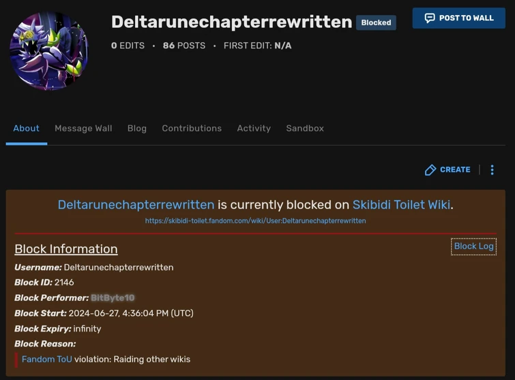Switch to the About tab
The image size is (515, 380).
27,128
